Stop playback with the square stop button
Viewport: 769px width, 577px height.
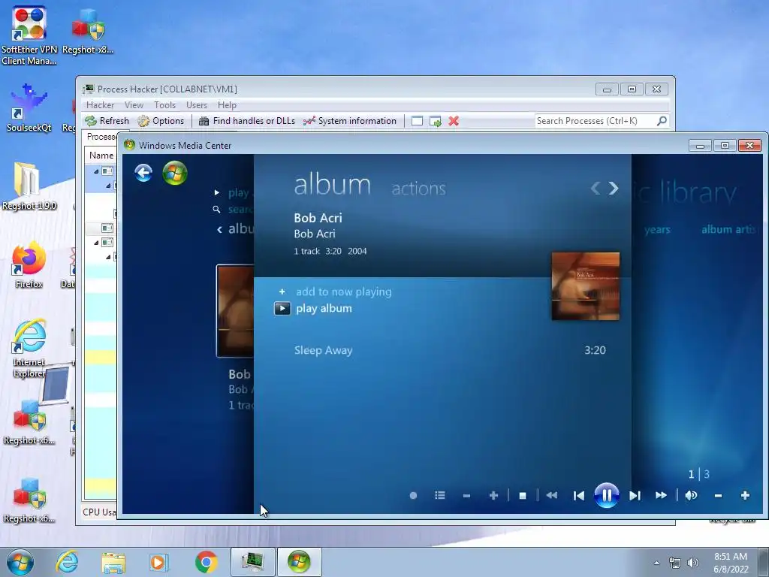(x=523, y=496)
